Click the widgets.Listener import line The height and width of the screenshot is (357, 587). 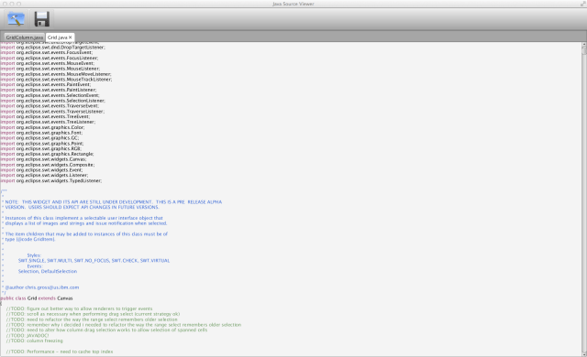pyautogui.click(x=45, y=176)
